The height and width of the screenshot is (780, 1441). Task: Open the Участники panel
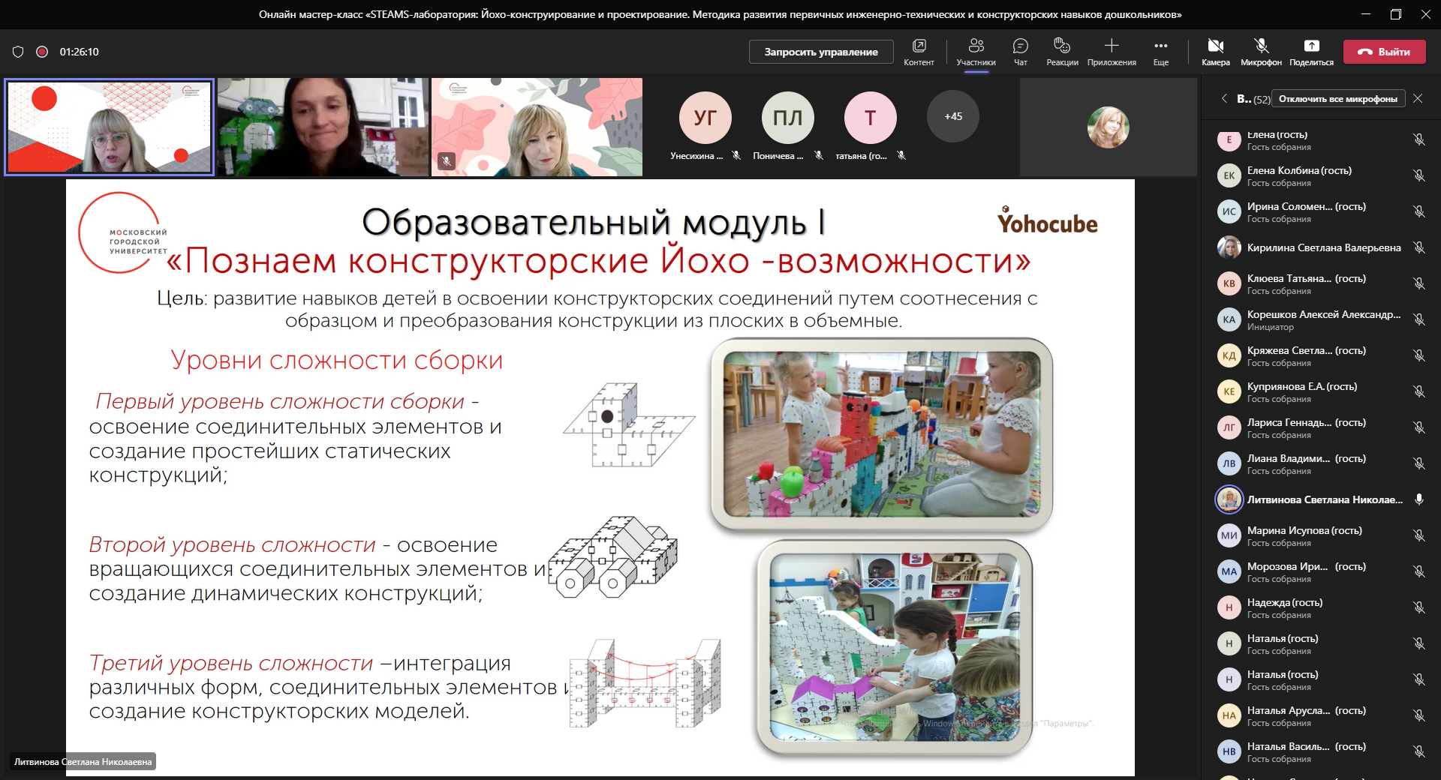click(x=976, y=51)
